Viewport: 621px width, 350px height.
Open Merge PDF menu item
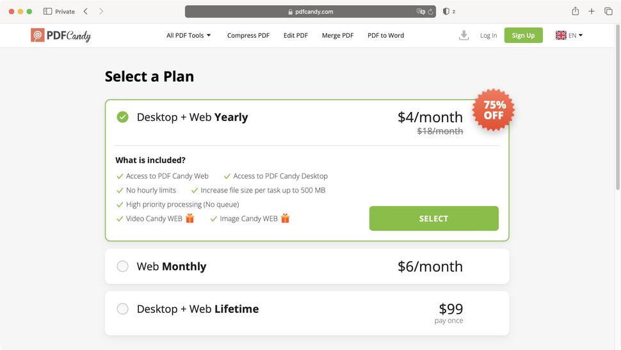click(337, 35)
